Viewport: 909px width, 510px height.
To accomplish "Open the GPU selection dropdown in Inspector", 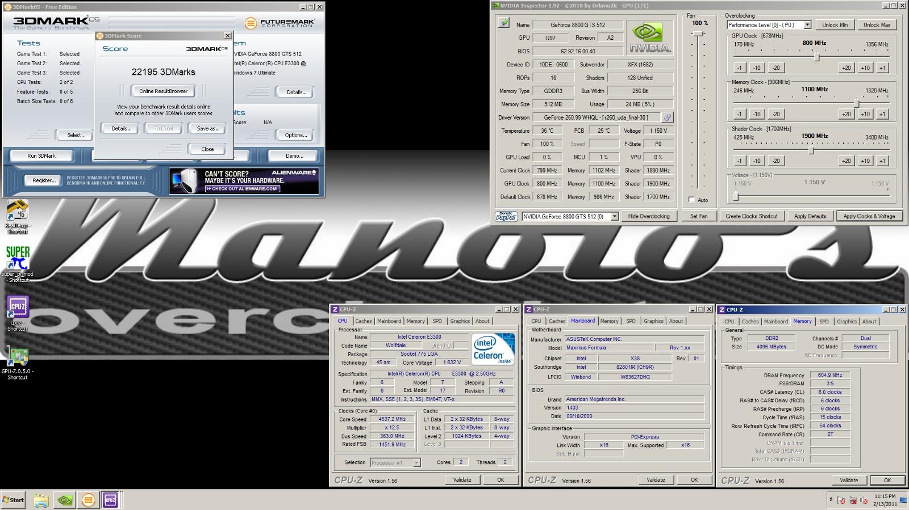I will tap(614, 217).
